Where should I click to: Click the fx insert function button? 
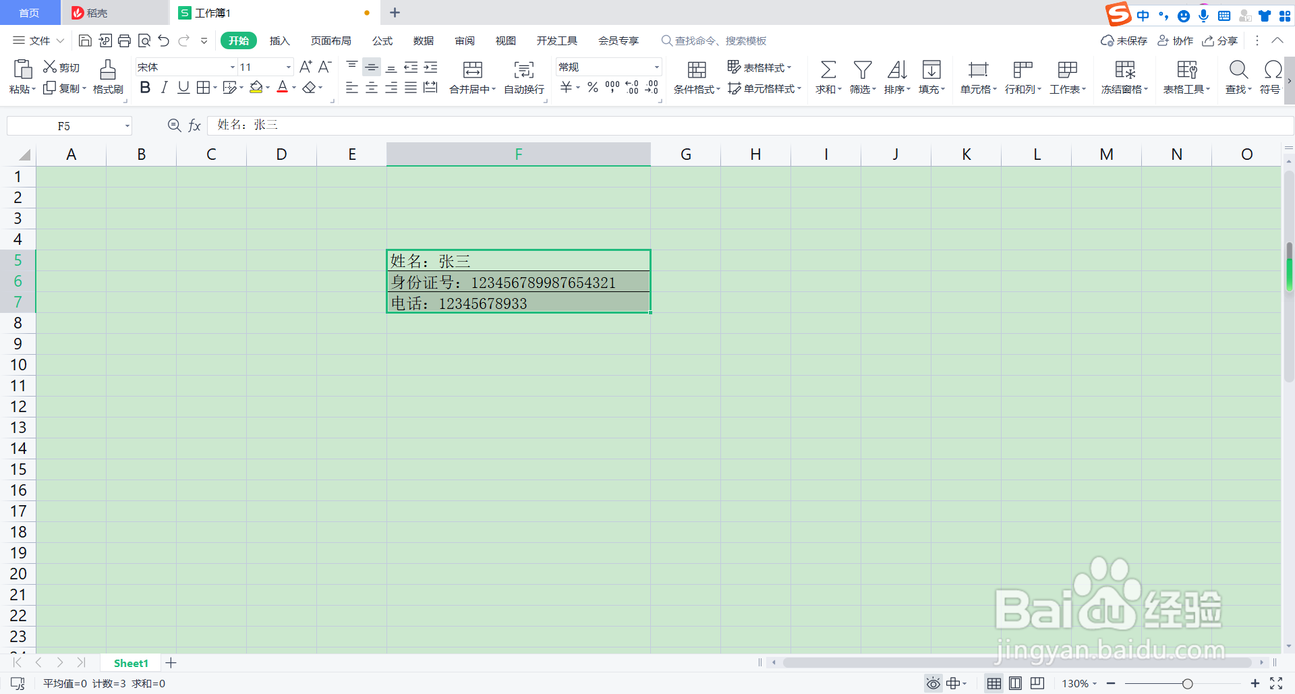point(194,125)
